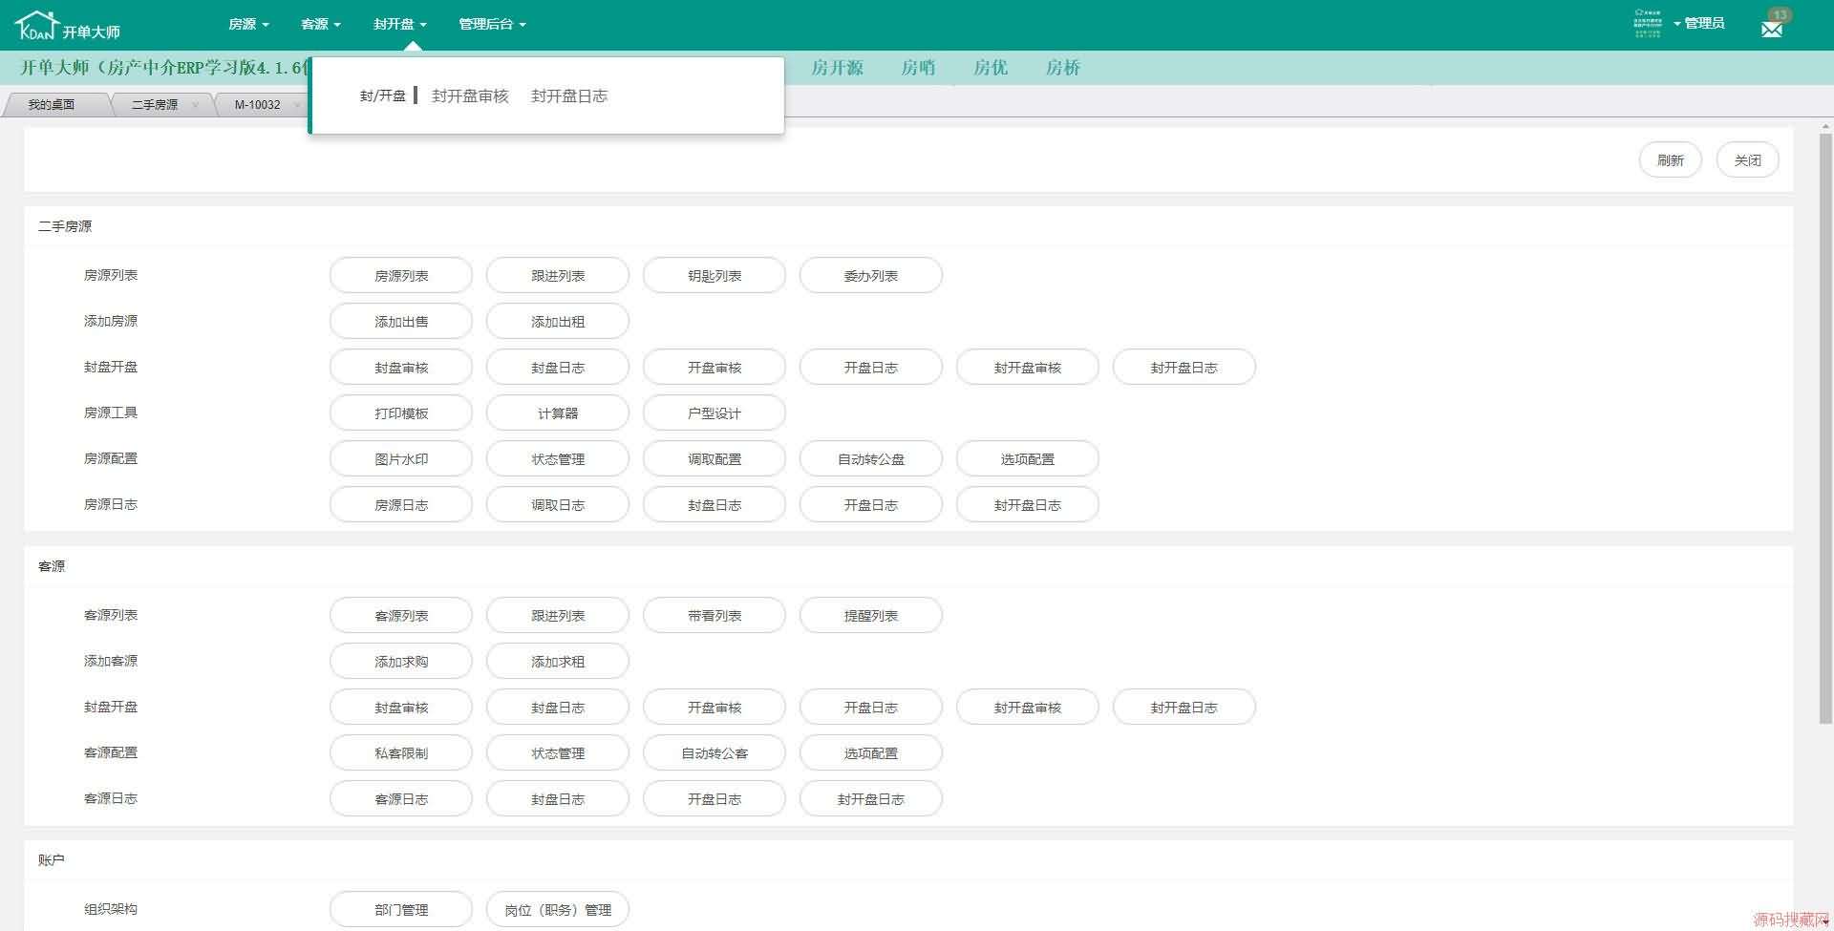The image size is (1834, 931).
Task: Collapse the 封开盘 top menu dropdown
Action: point(400,24)
